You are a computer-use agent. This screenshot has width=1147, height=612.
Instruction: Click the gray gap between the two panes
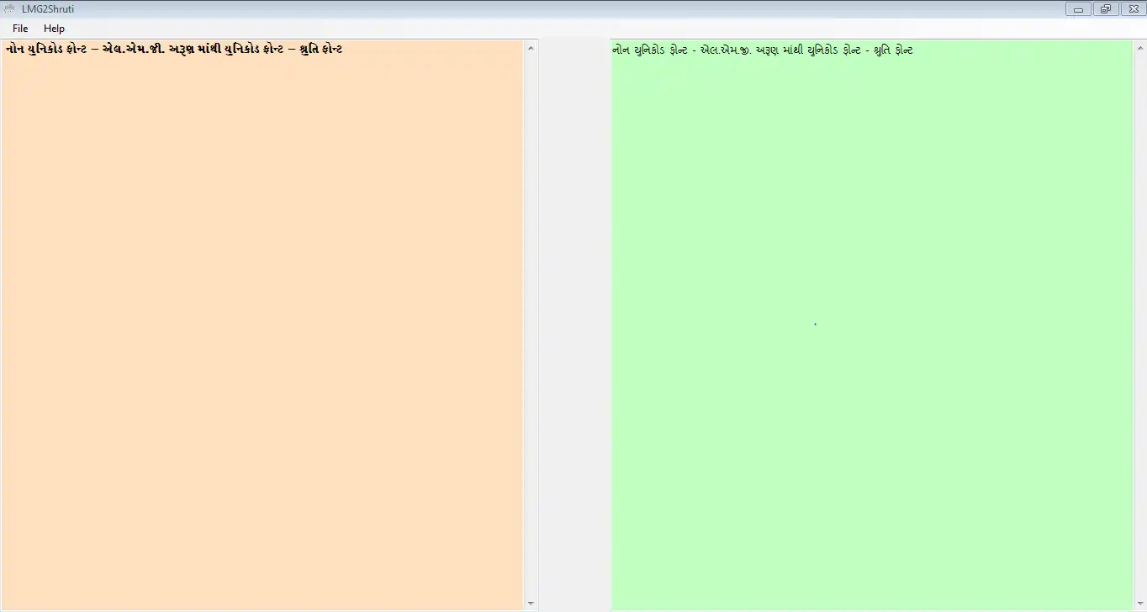coord(574,325)
